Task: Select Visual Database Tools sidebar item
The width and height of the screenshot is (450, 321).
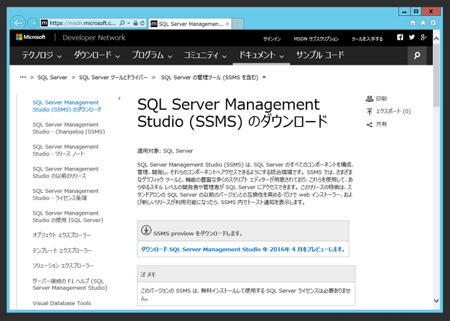Action: pyautogui.click(x=62, y=303)
